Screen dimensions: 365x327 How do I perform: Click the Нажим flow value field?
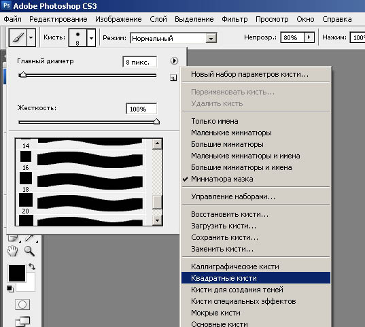tap(358, 37)
